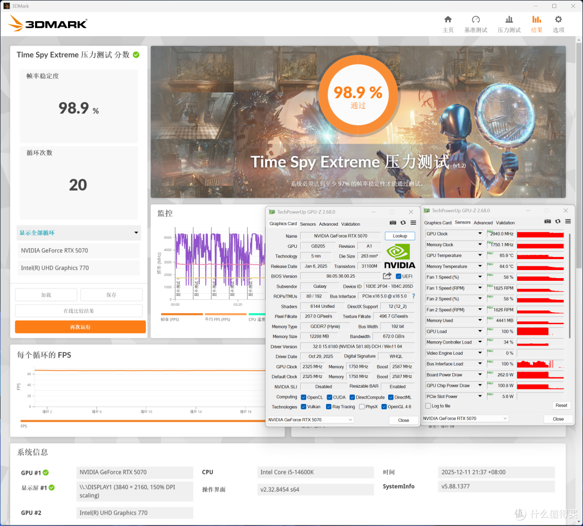Refresh the left GPU-Z Graphics Card window
583x526 pixels.
tap(403, 222)
